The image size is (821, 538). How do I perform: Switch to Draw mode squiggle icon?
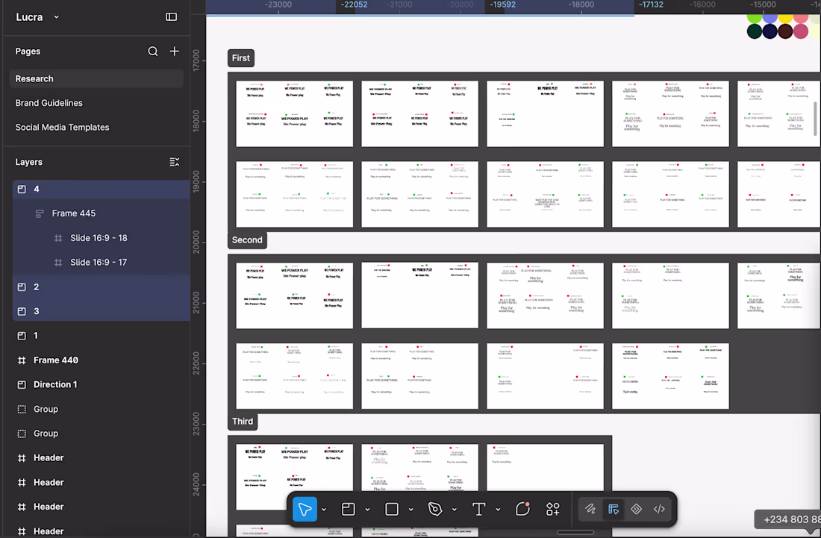point(590,509)
